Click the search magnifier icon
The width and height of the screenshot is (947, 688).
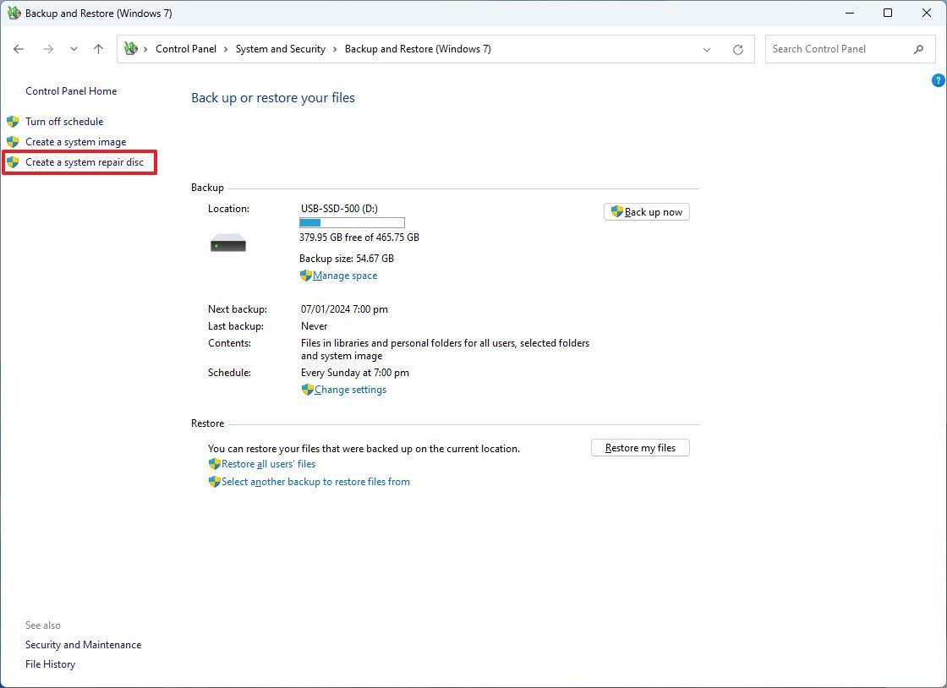[x=919, y=50]
